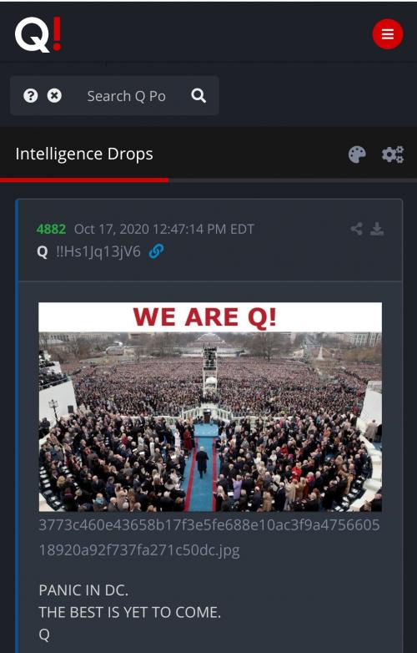Share post 4882 via share icon
The height and width of the screenshot is (653, 417).
click(356, 229)
